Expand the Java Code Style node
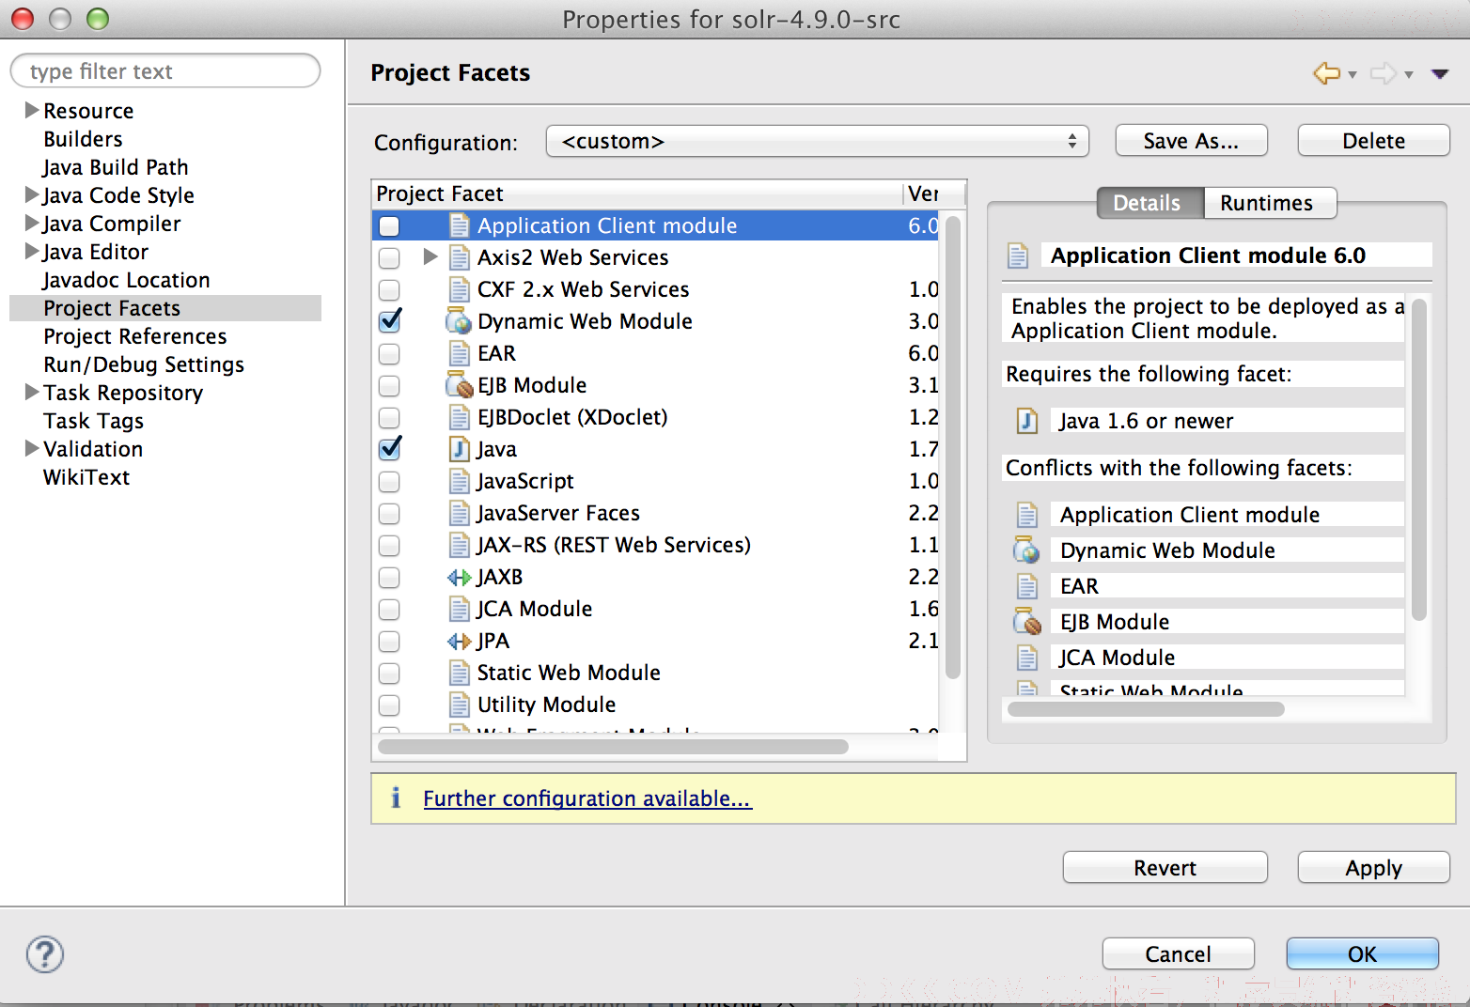The image size is (1470, 1007). point(32,194)
